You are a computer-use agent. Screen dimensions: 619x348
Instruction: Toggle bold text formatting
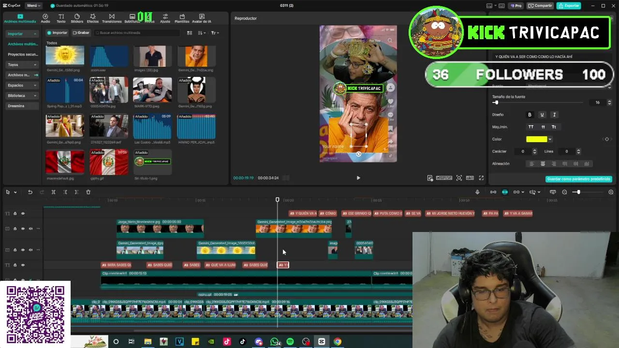click(x=530, y=115)
